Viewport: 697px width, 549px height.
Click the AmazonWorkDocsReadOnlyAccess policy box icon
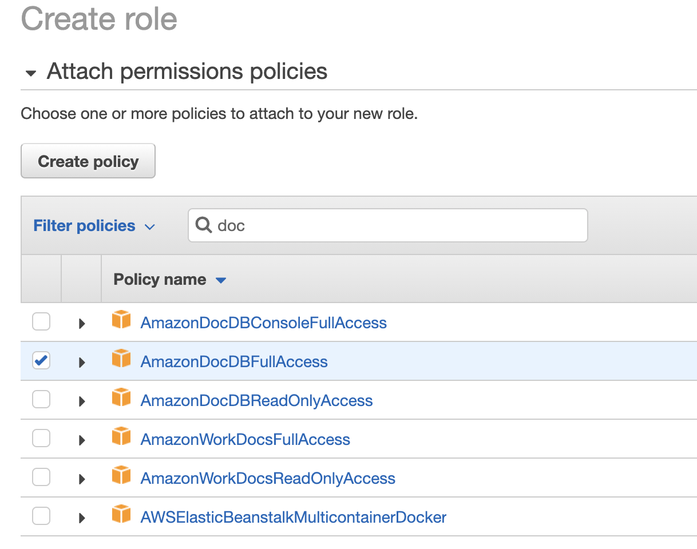pos(121,476)
